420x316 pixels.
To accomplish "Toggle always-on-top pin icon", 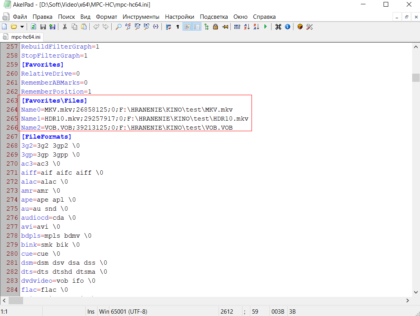I will tap(225, 27).
